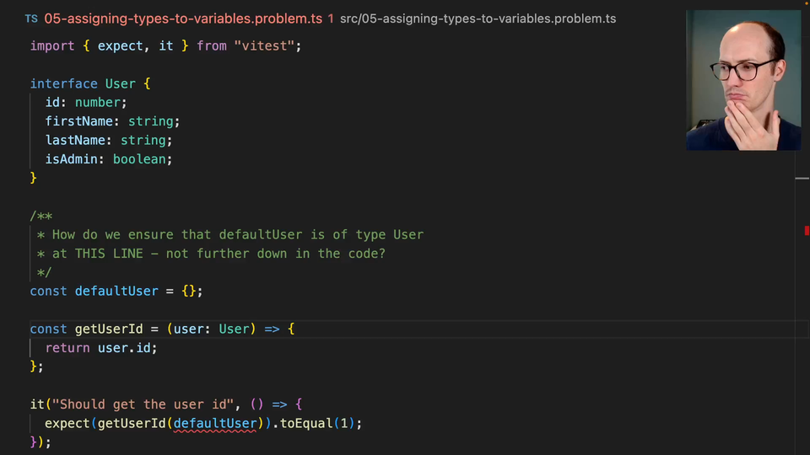Click the TS file icon in the tab
This screenshot has width=810, height=455.
click(x=31, y=19)
